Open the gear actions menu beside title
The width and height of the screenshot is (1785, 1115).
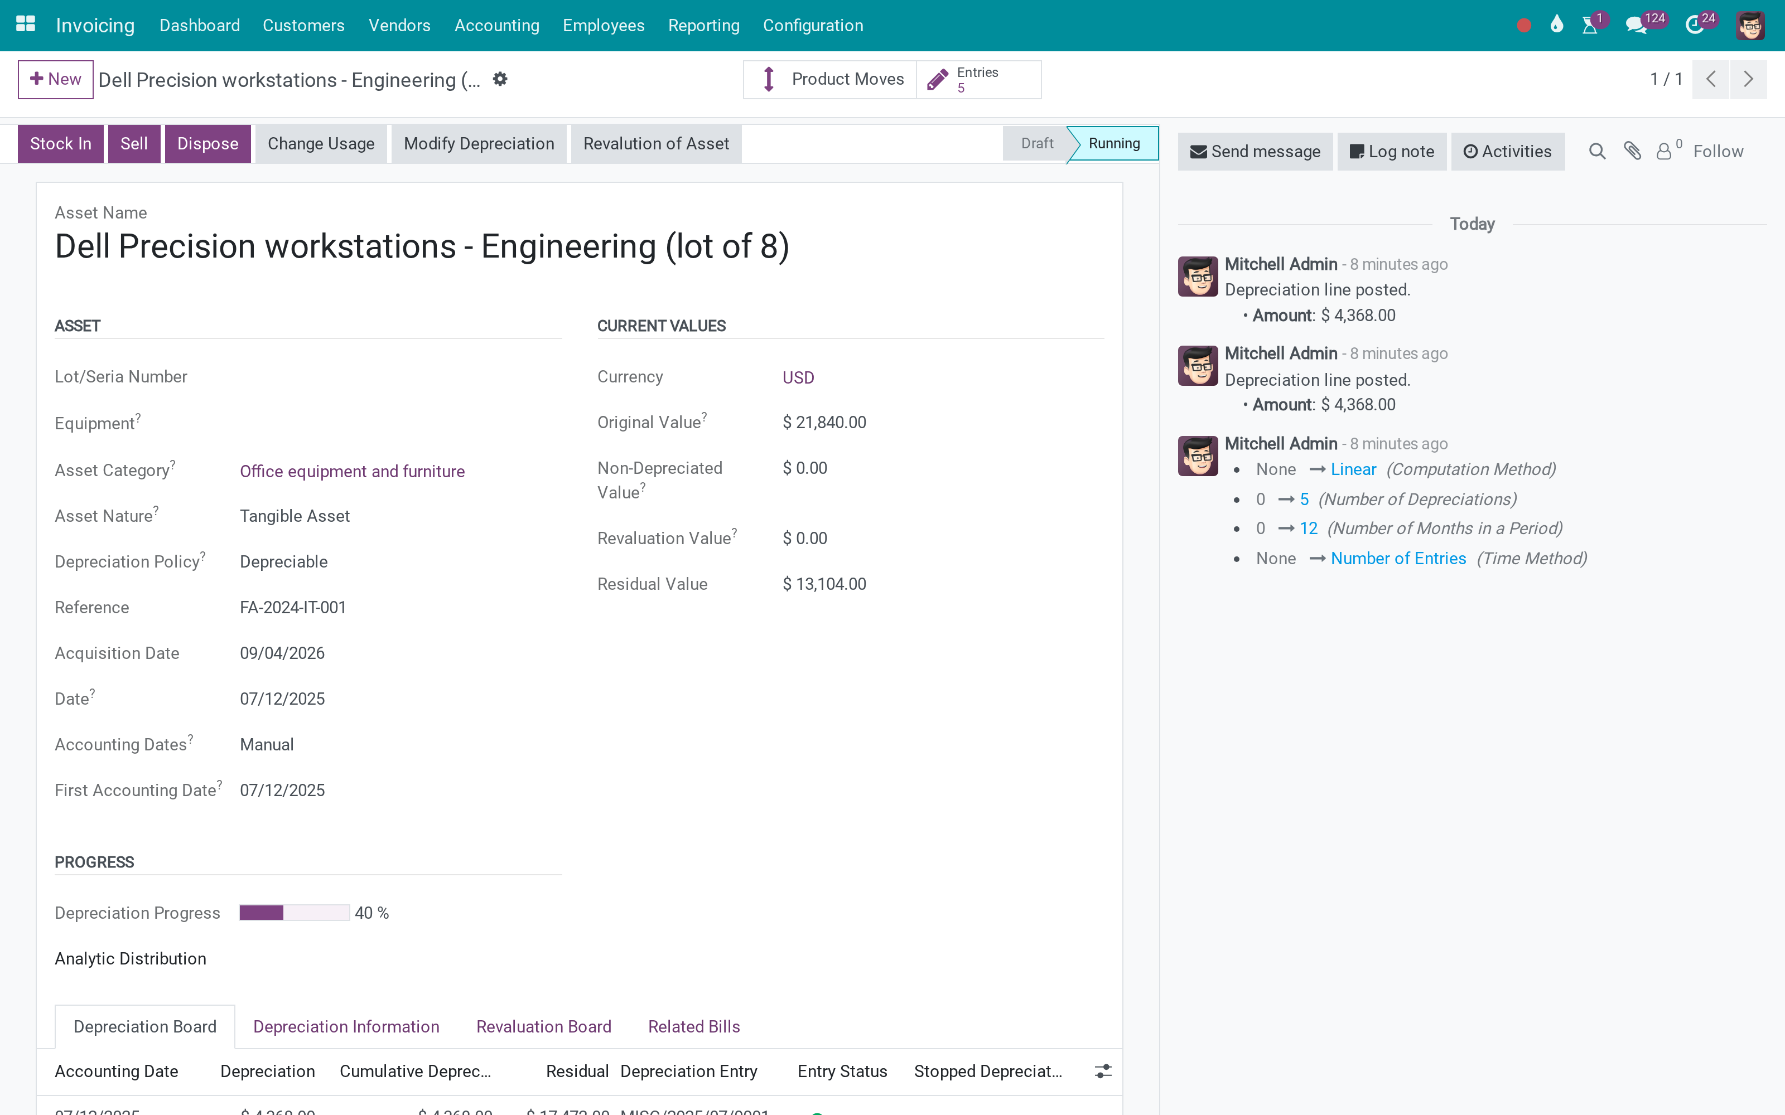coord(500,79)
